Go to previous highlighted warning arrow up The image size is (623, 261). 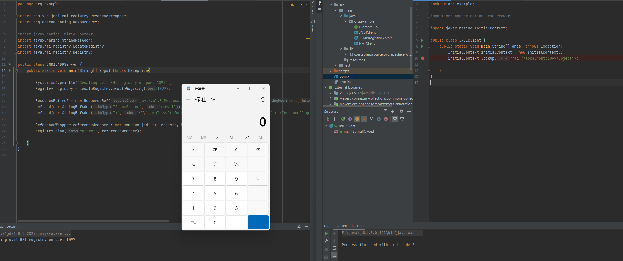[301, 4]
